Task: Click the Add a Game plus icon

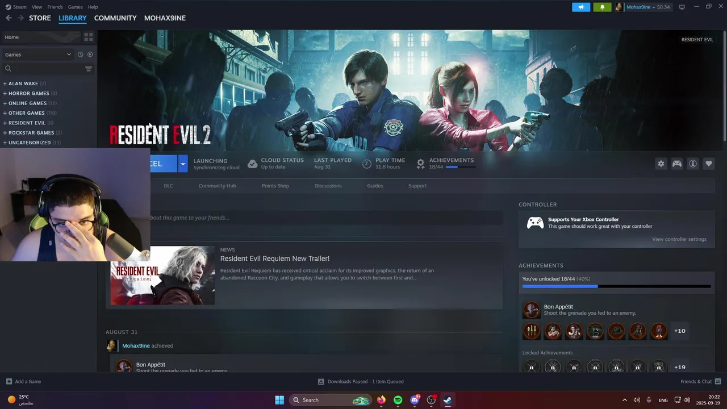Action: coord(9,381)
